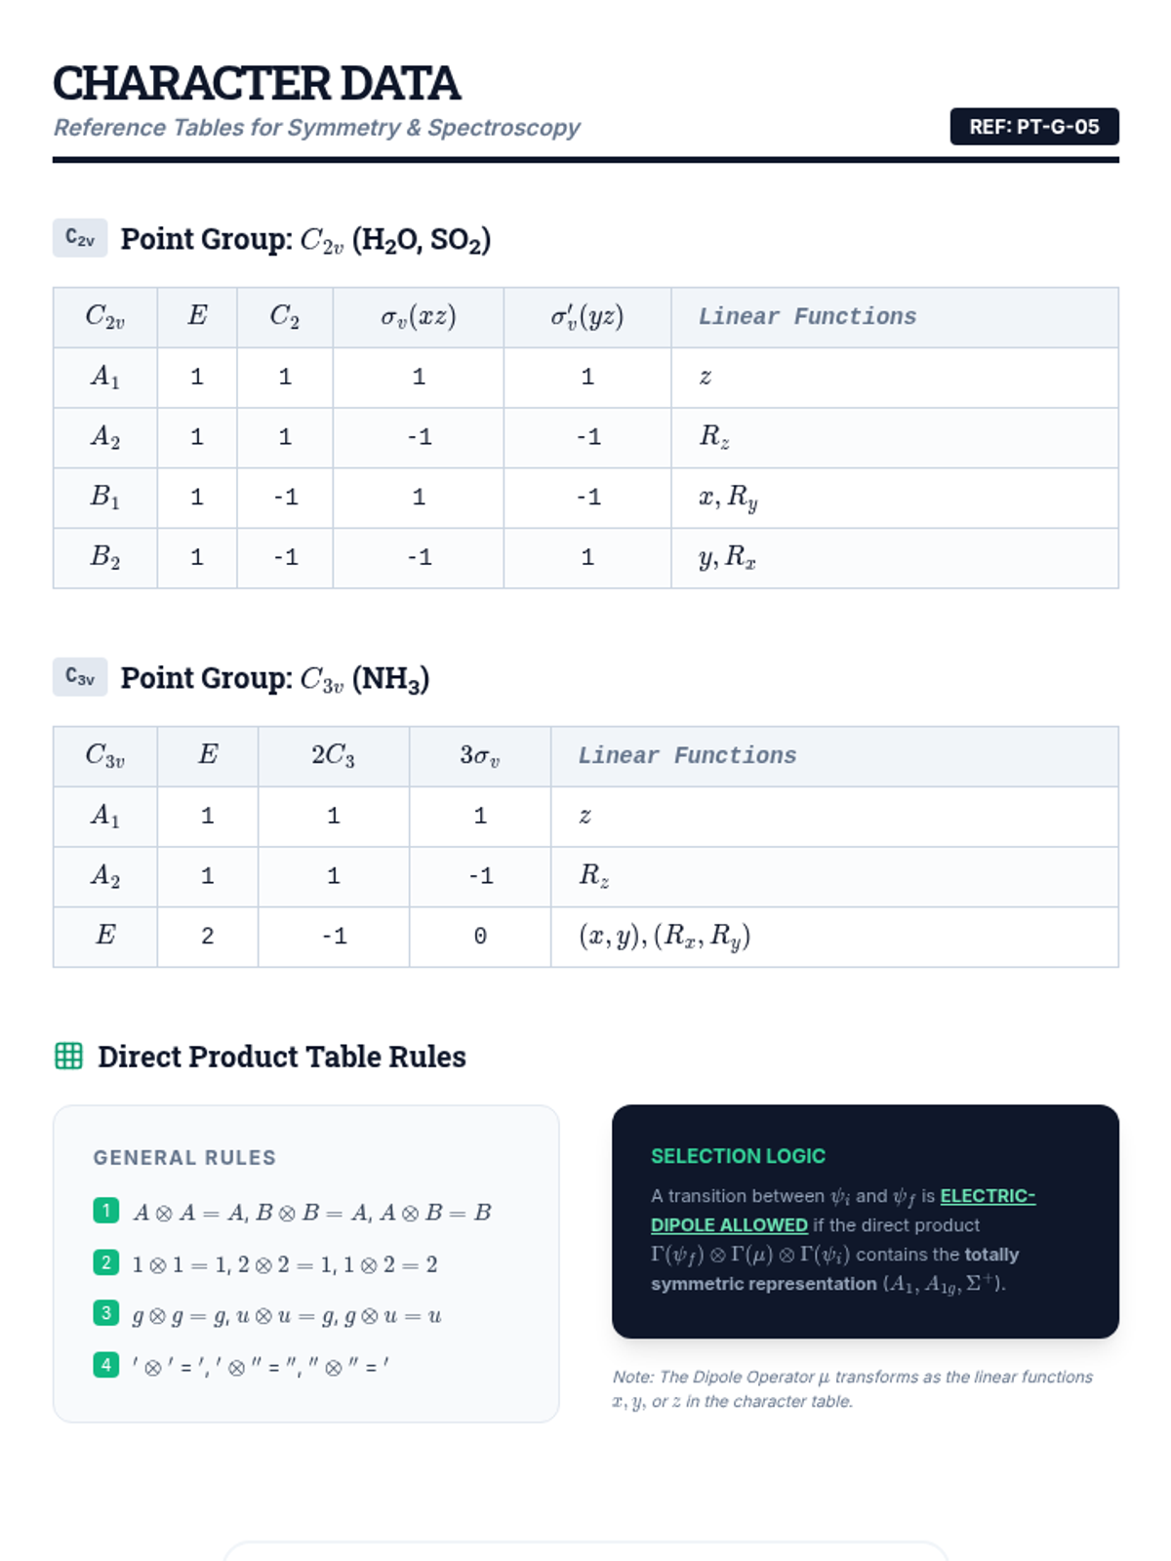The width and height of the screenshot is (1171, 1561).
Task: Click Linear Functions header in C3v table
Action: tap(687, 755)
